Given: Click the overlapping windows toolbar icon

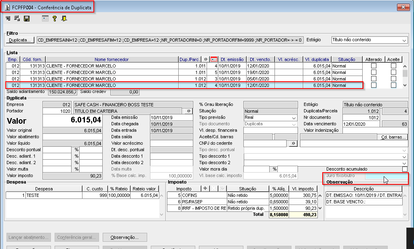Looking at the screenshot, I should point(17,19).
